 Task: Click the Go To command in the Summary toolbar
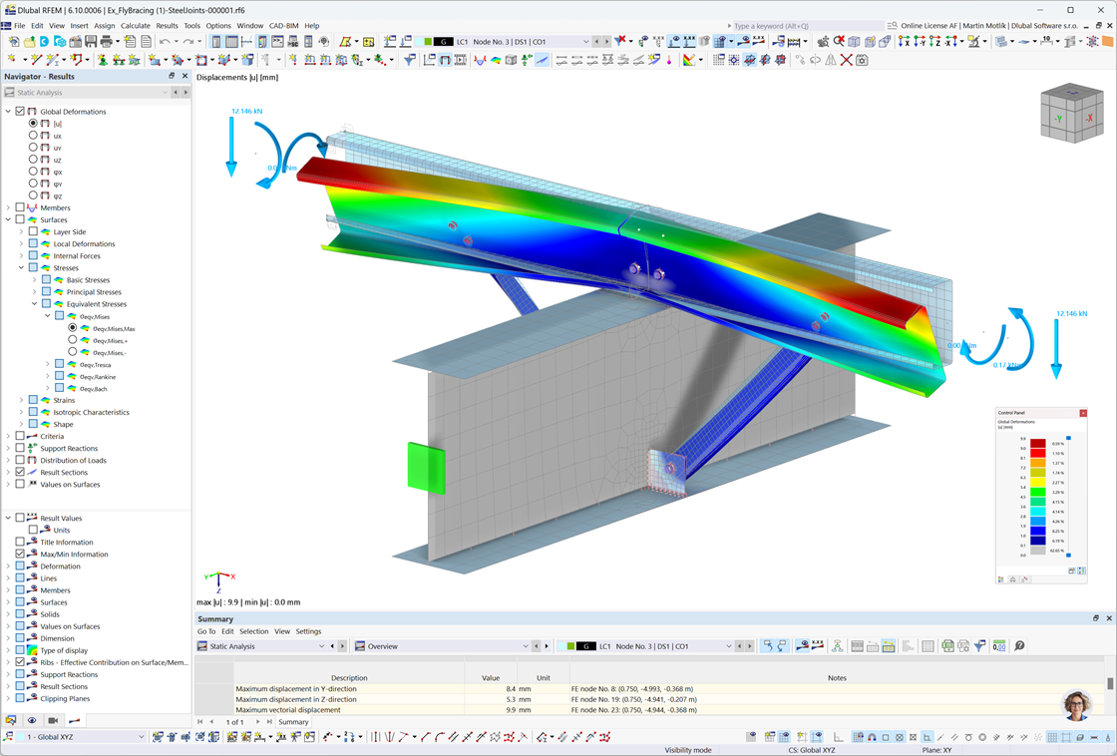tap(205, 631)
